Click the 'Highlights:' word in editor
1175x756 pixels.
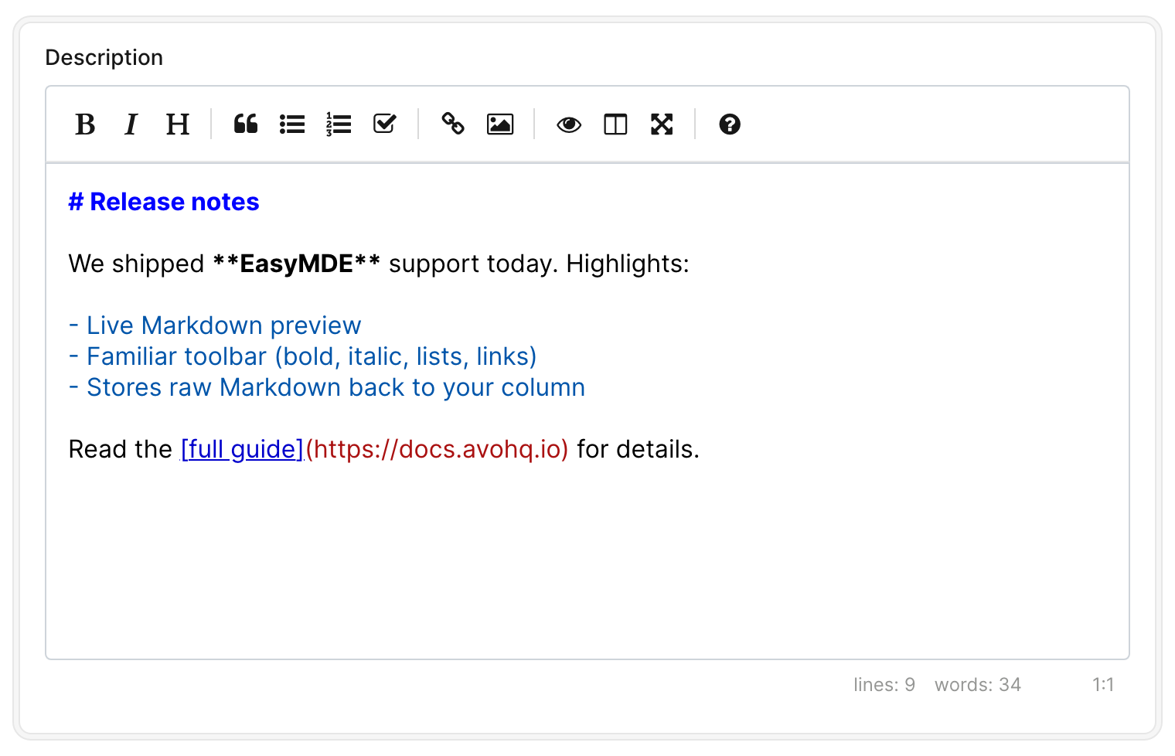pos(628,264)
